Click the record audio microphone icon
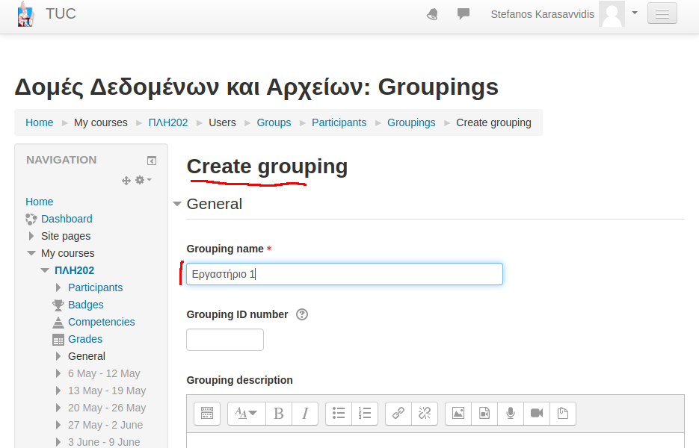This screenshot has height=448, width=699. coord(511,414)
